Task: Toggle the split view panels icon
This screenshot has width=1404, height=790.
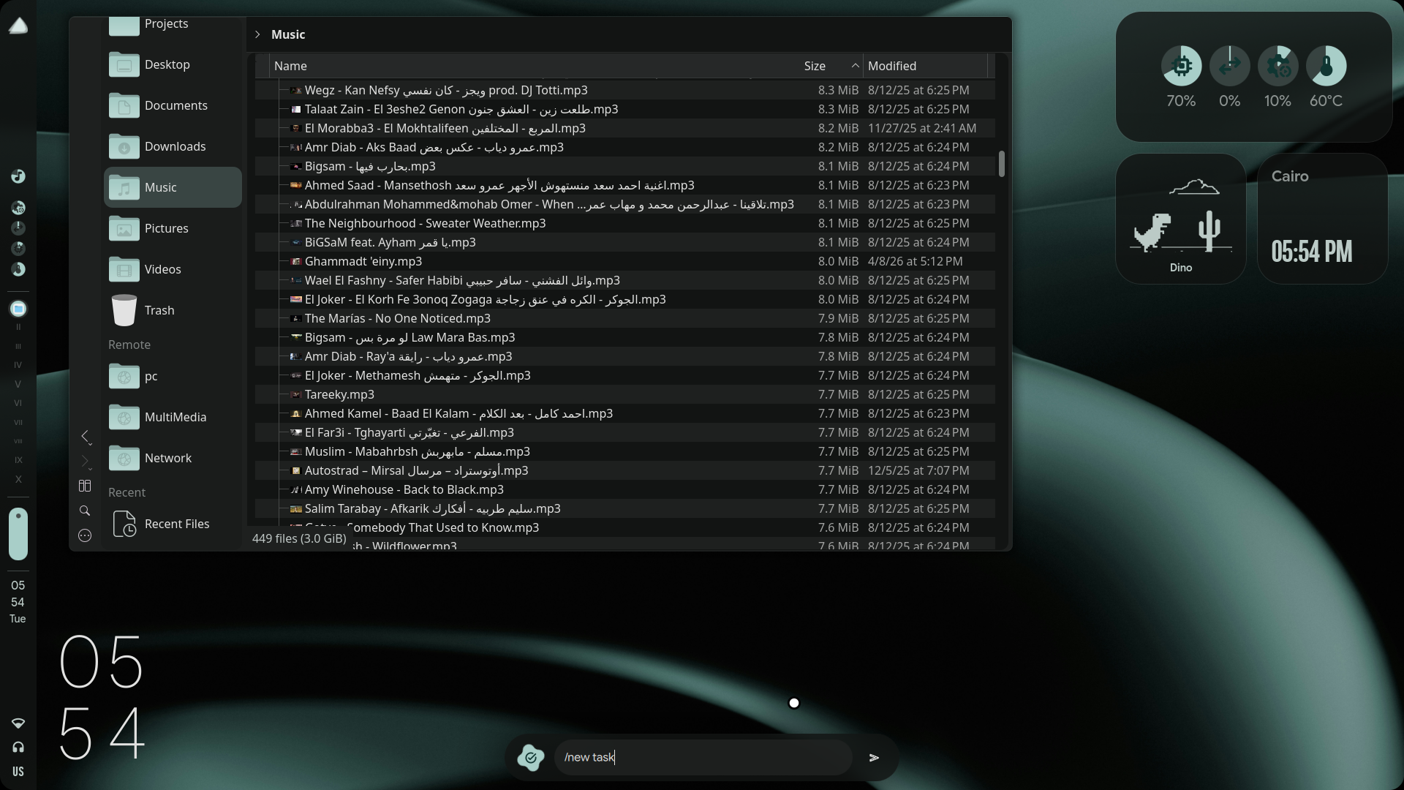Action: [x=85, y=486]
